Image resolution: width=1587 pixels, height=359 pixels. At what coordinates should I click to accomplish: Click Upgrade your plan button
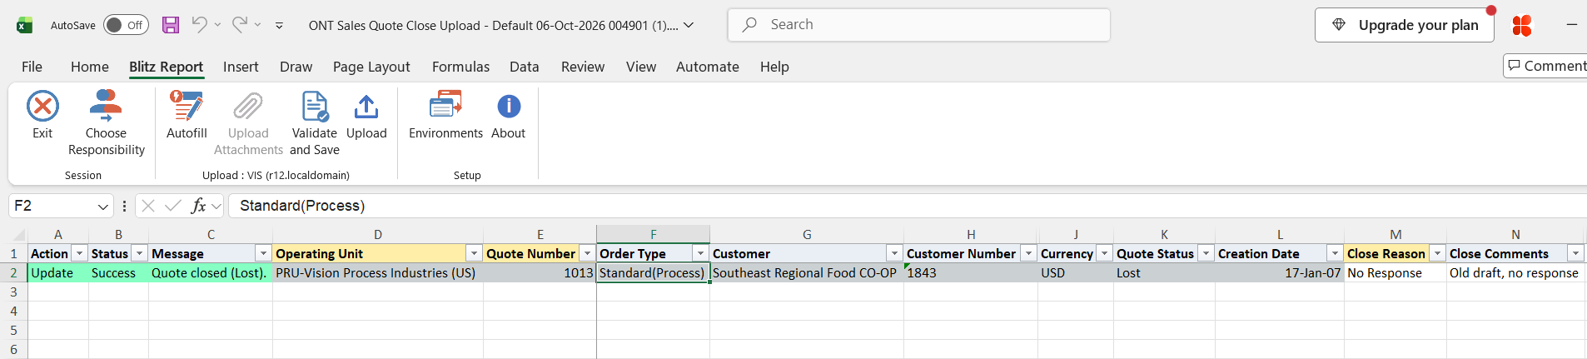[1405, 25]
